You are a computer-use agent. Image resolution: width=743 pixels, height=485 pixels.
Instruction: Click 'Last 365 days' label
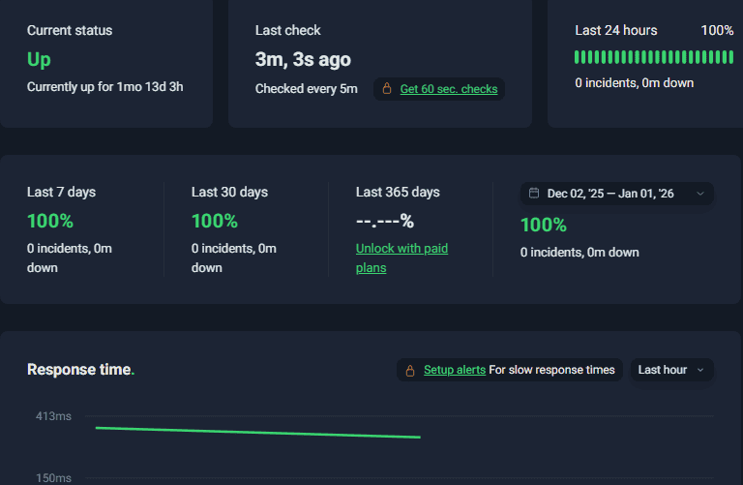tap(398, 192)
